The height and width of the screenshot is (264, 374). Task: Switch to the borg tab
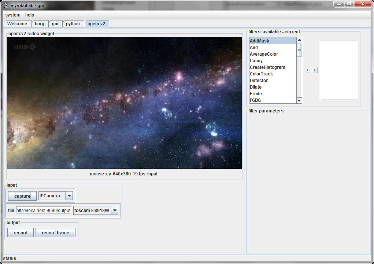(x=39, y=23)
